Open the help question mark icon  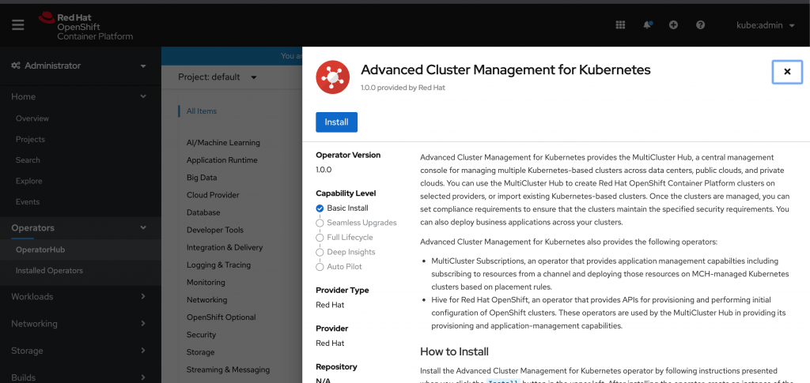coord(701,24)
